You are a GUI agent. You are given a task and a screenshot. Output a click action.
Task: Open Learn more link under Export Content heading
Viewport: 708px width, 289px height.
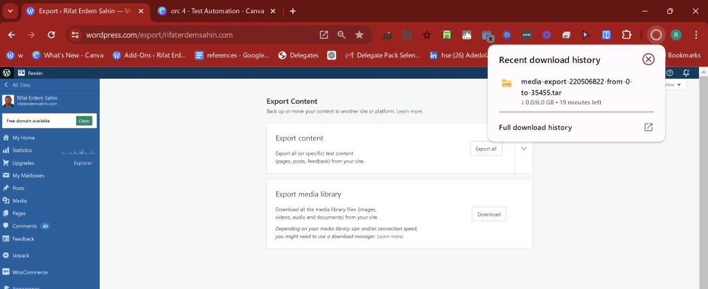pyautogui.click(x=409, y=111)
